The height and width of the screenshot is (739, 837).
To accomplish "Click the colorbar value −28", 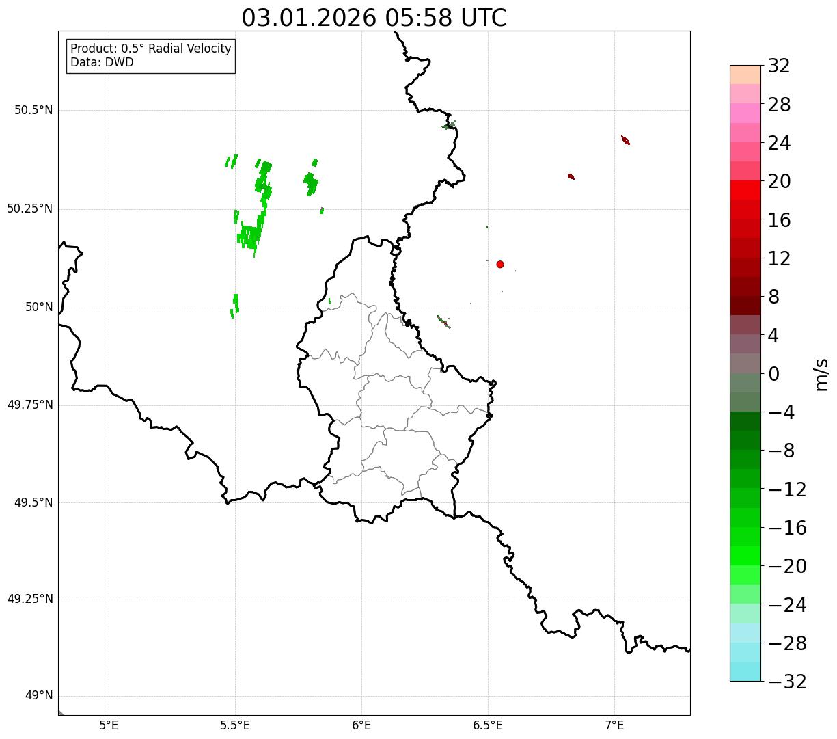I will pyautogui.click(x=787, y=643).
